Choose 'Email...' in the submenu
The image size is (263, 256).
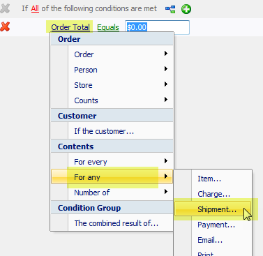click(x=213, y=240)
